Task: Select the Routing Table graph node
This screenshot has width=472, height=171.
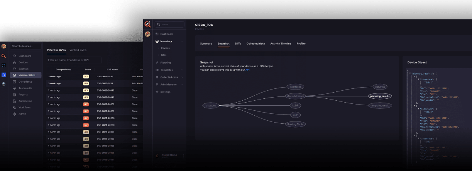Action: coord(296,124)
